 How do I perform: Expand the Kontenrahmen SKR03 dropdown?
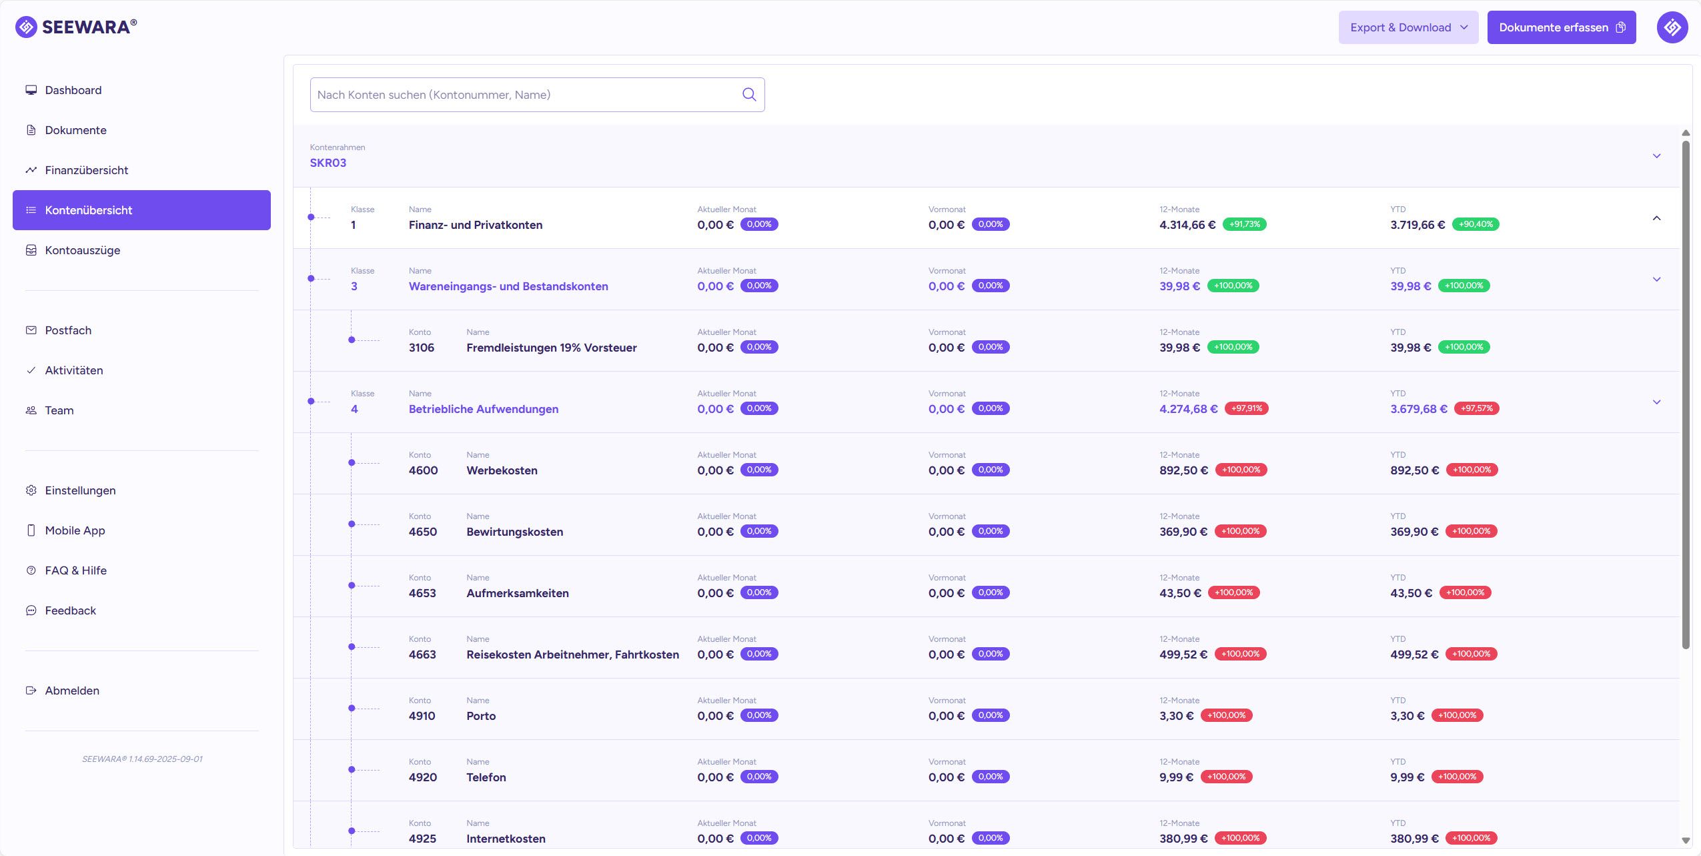coord(1656,156)
